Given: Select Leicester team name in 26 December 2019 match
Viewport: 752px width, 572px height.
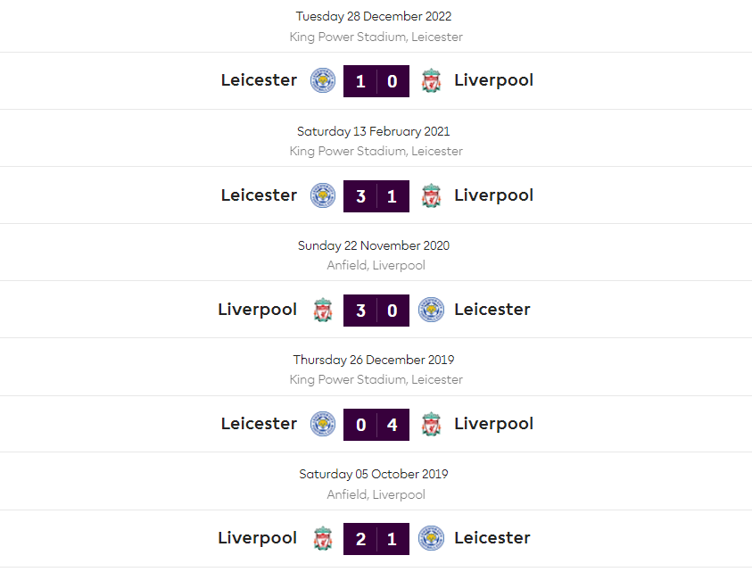Looking at the screenshot, I should (259, 424).
